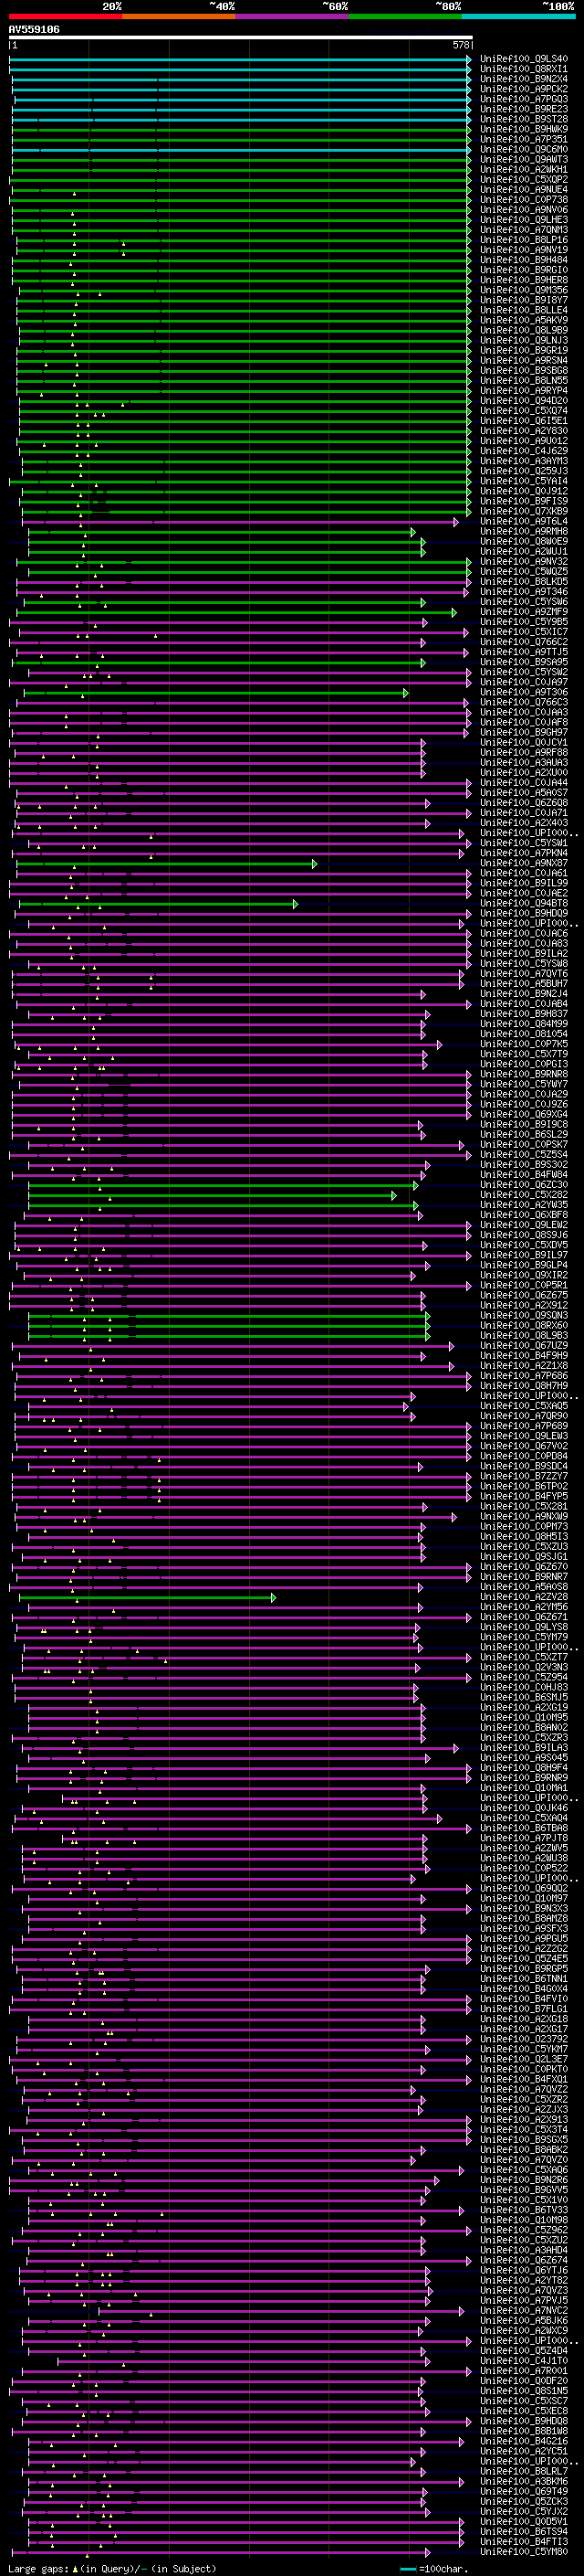Select hit label UniRef100_A9NV06
The width and height of the screenshot is (584, 2576).
click(x=524, y=209)
